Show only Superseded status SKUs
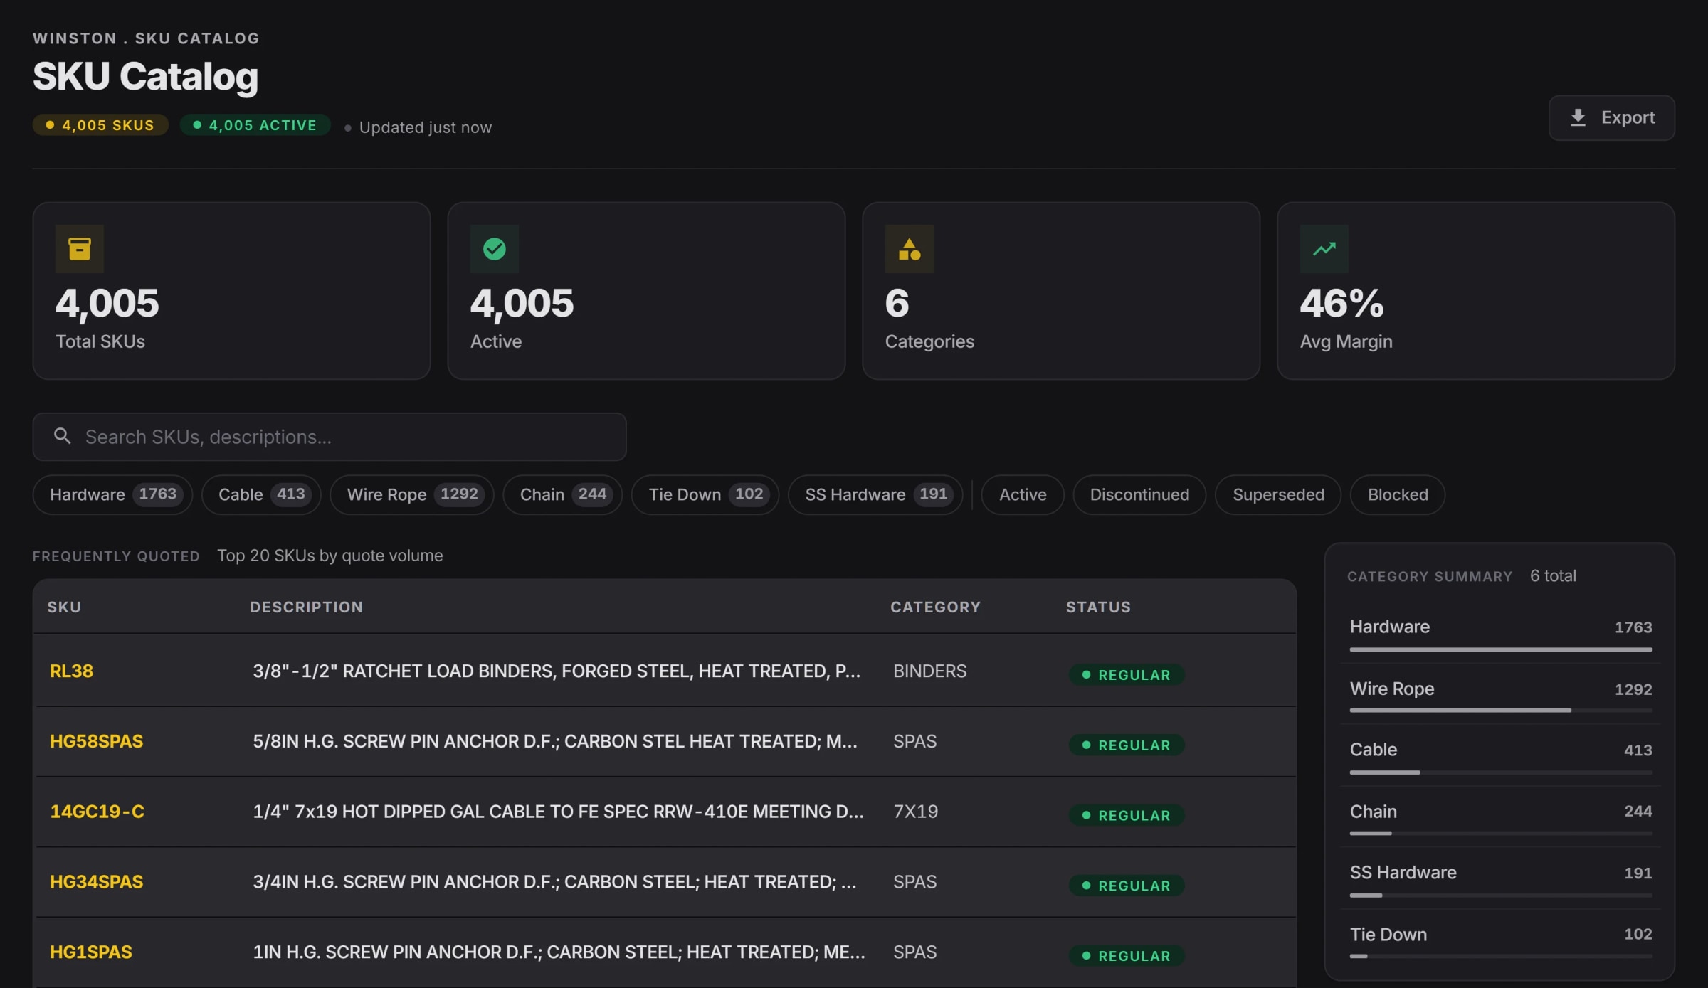The height and width of the screenshot is (988, 1708). point(1278,494)
